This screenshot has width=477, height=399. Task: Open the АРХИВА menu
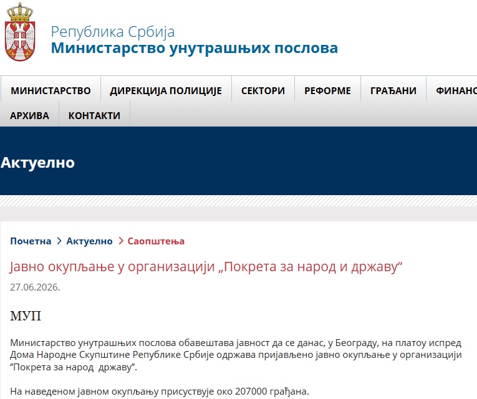coord(29,115)
